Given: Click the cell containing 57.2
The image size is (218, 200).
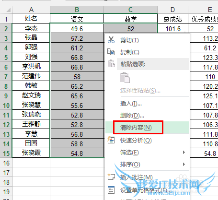Looking at the screenshot, I should 77,38.
